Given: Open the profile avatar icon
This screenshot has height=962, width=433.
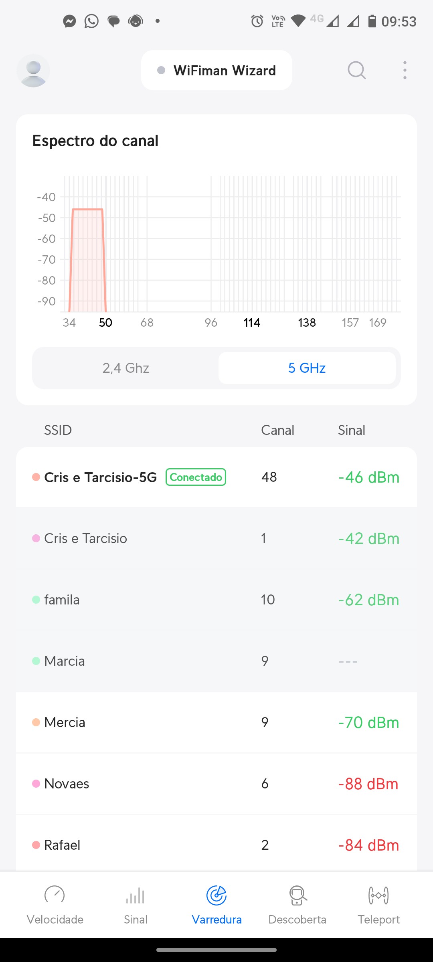Looking at the screenshot, I should pyautogui.click(x=33, y=71).
